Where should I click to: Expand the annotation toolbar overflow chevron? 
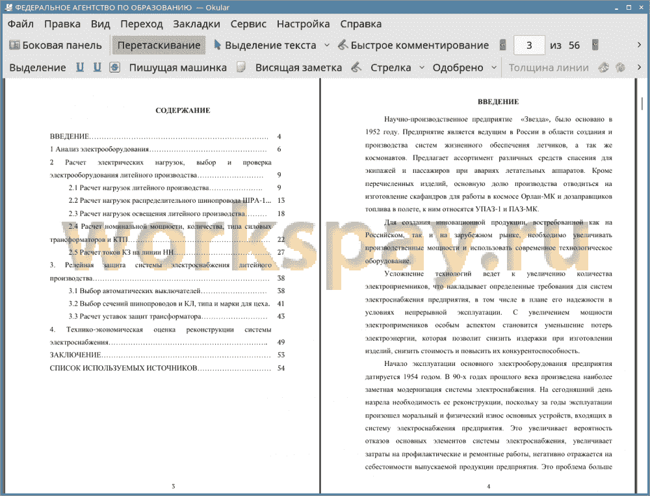point(639,67)
